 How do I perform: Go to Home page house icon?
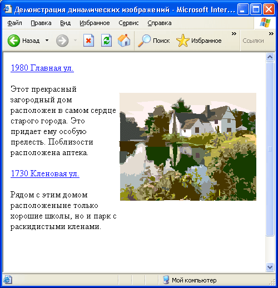[x=124, y=40]
